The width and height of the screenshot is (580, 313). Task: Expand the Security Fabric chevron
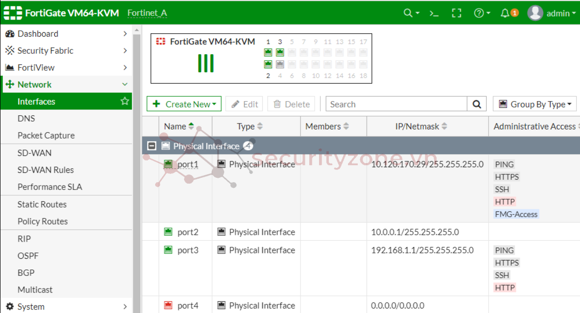pyautogui.click(x=125, y=50)
